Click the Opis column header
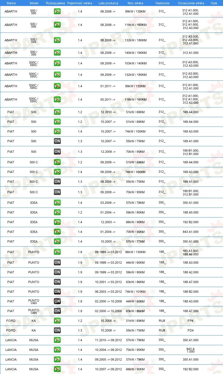 (x=214, y=3)
